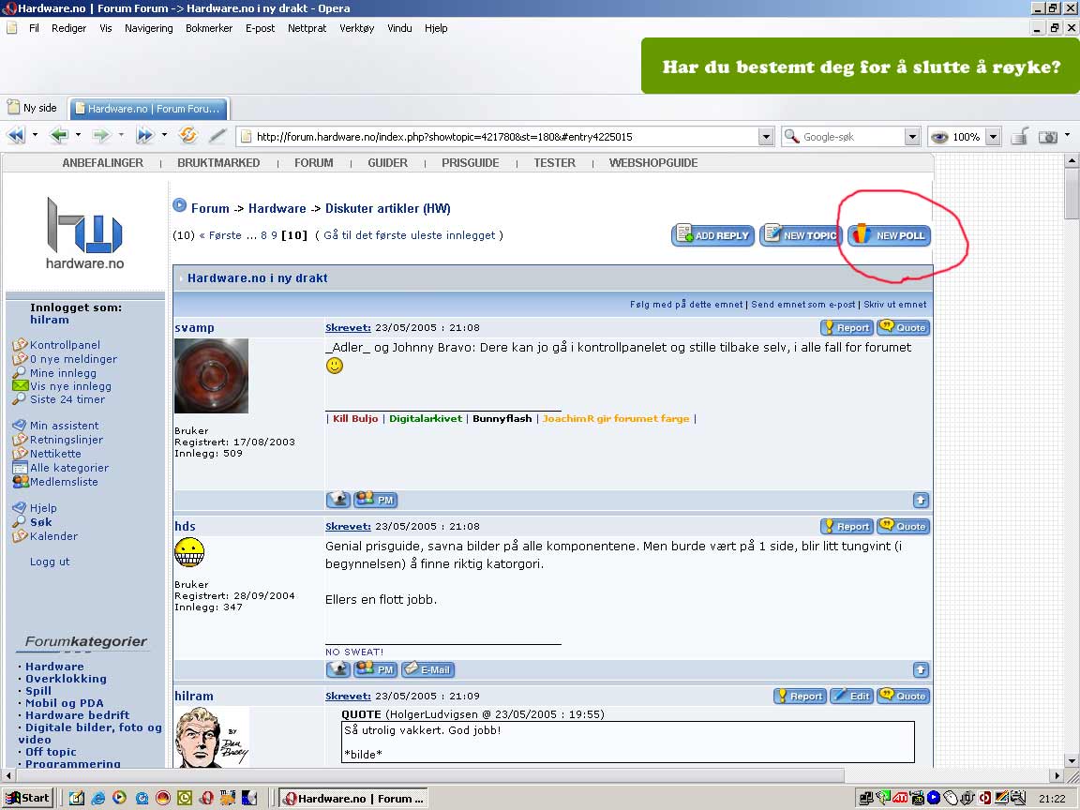This screenshot has height=810, width=1080.
Task: Click svamp's avatar image
Action: [x=212, y=375]
